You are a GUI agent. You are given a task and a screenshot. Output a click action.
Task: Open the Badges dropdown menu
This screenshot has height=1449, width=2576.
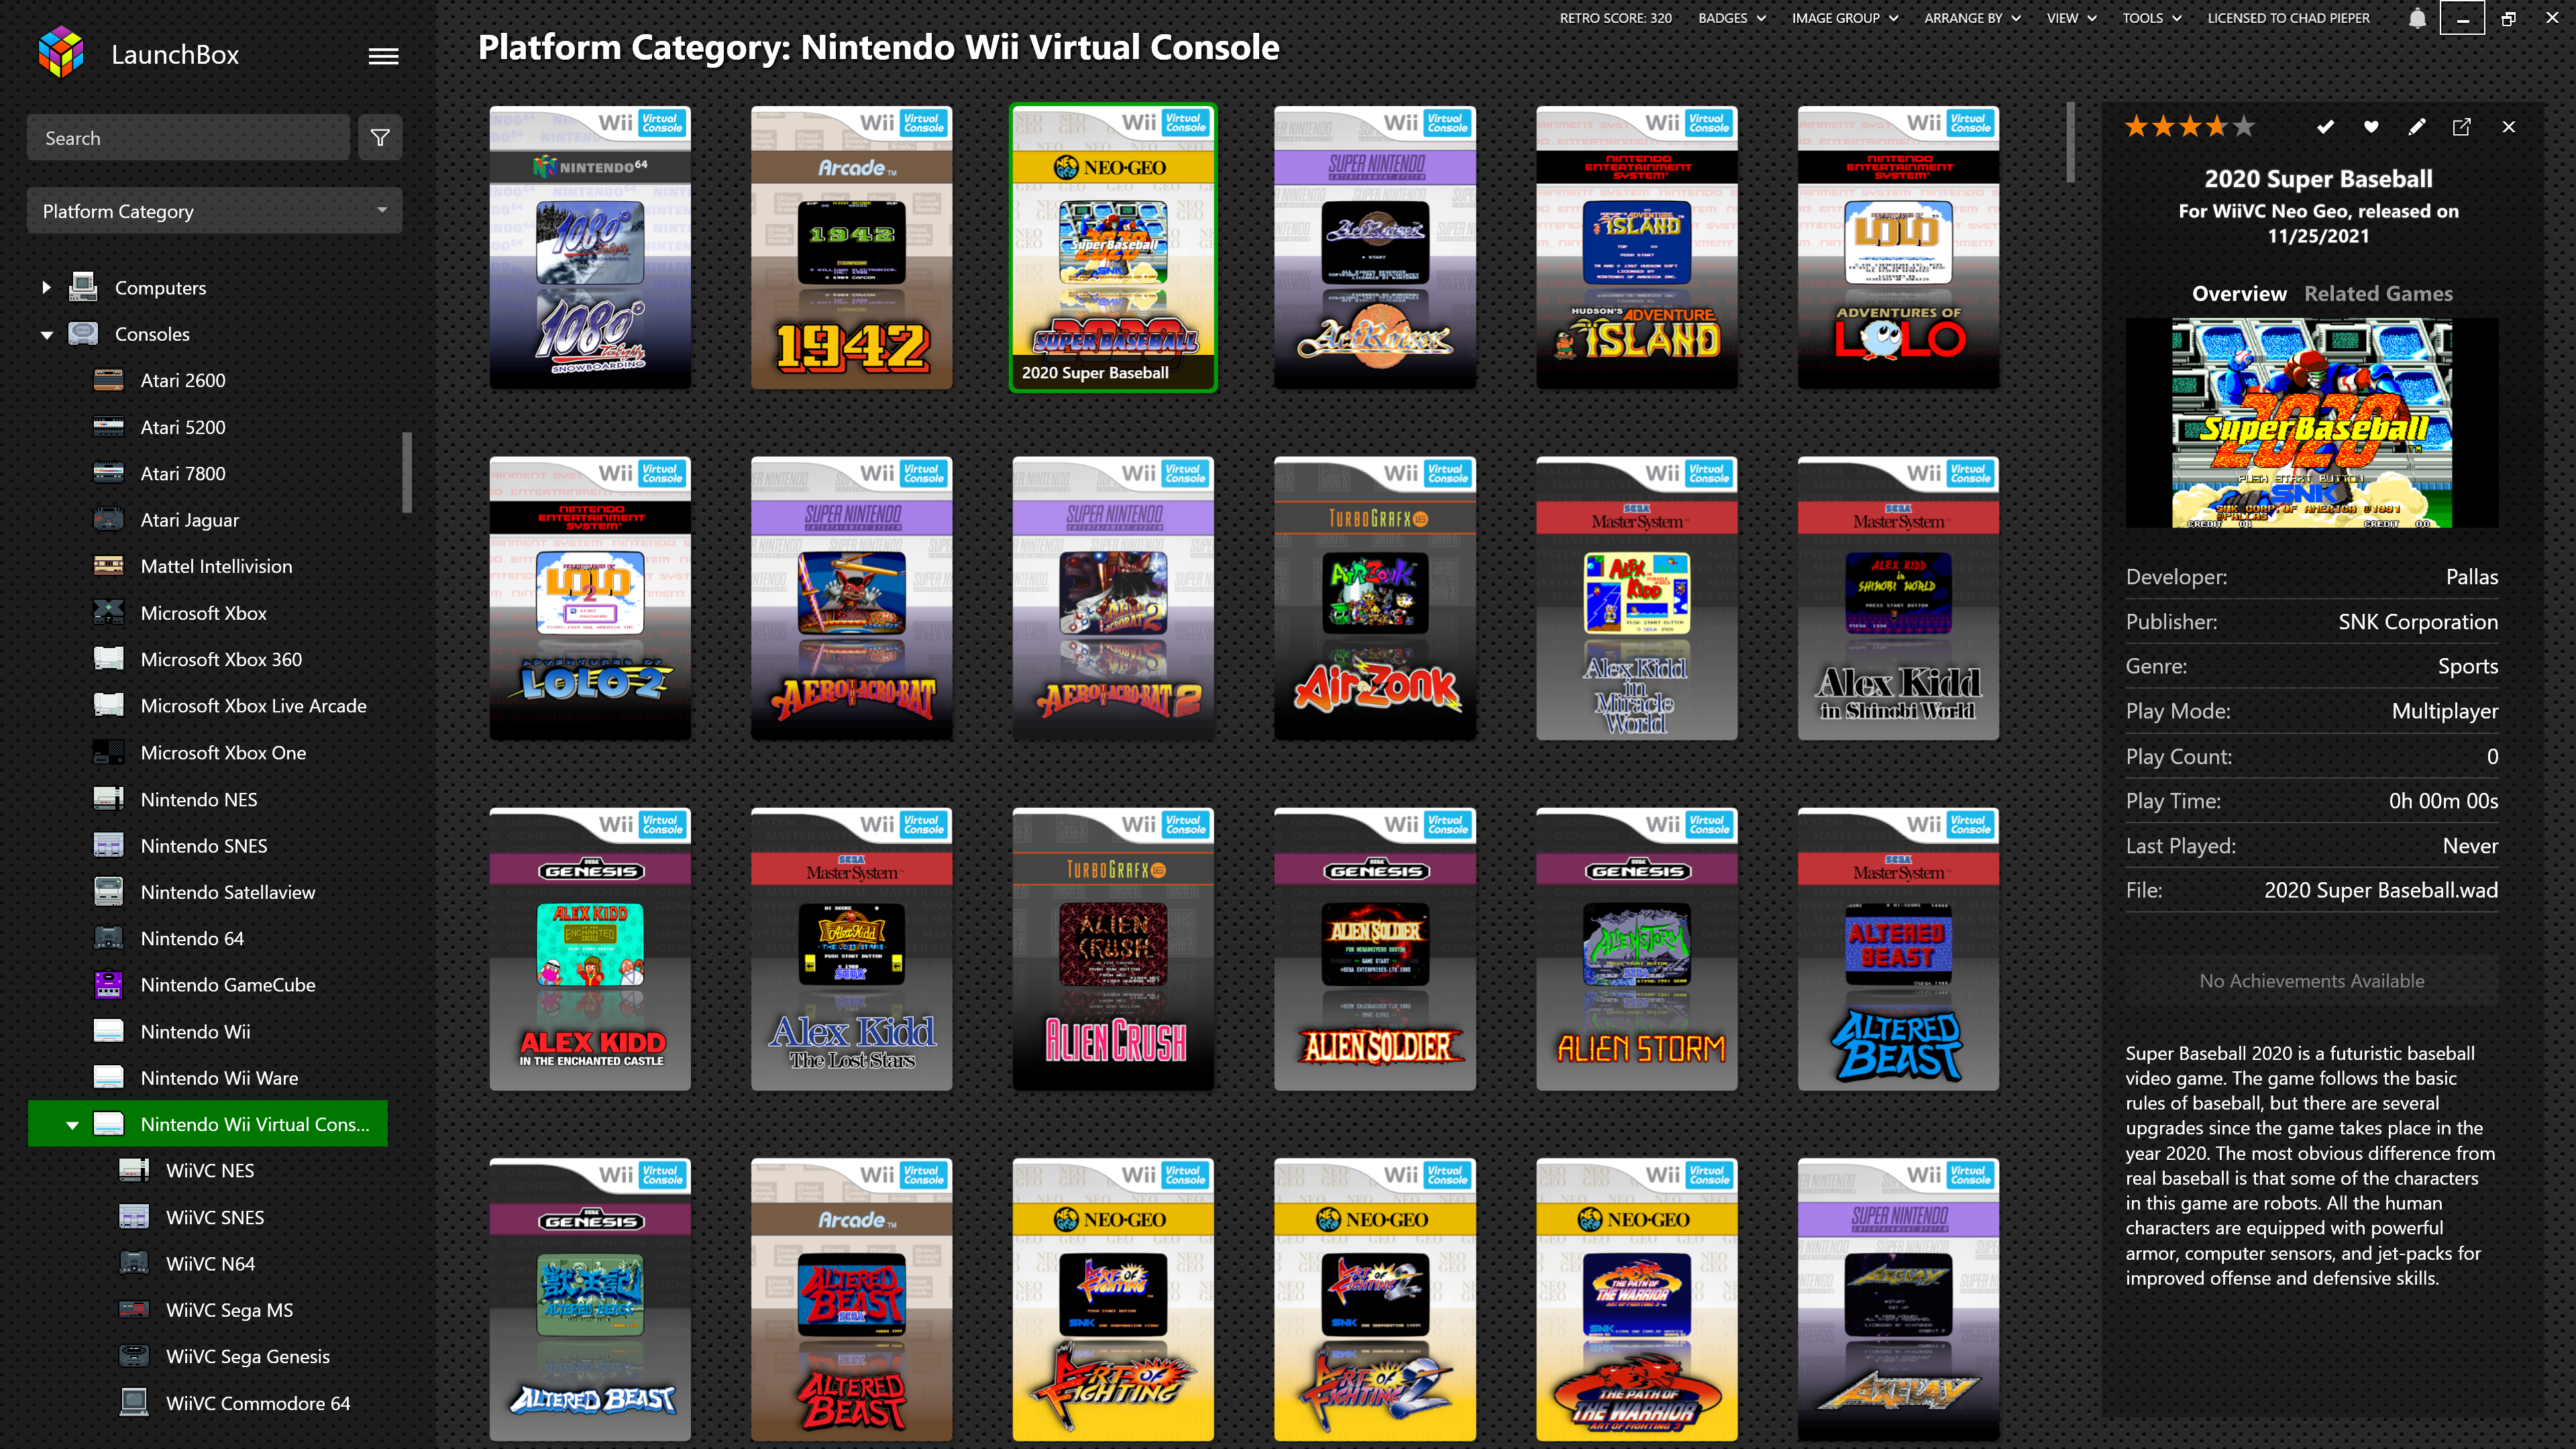tap(1732, 18)
